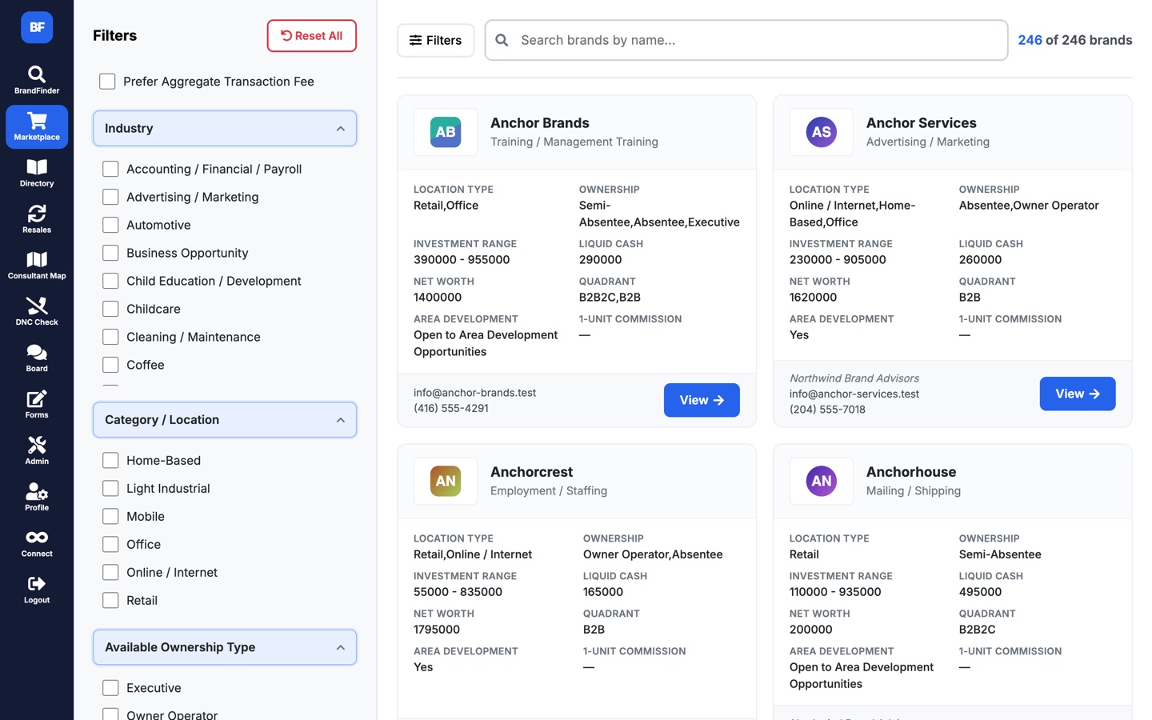Toggle the Filters panel button
This screenshot has width=1152, height=720.
tap(436, 40)
